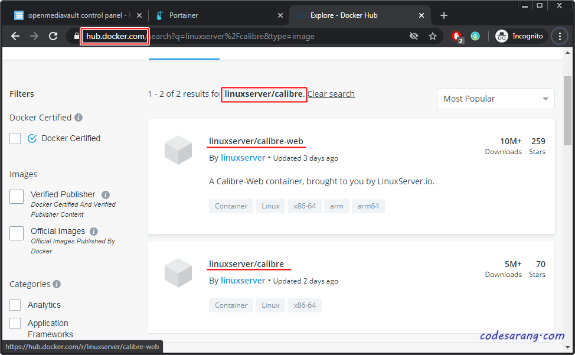Click linuxserver publisher link under linuxserver/calibre

pos(243,281)
